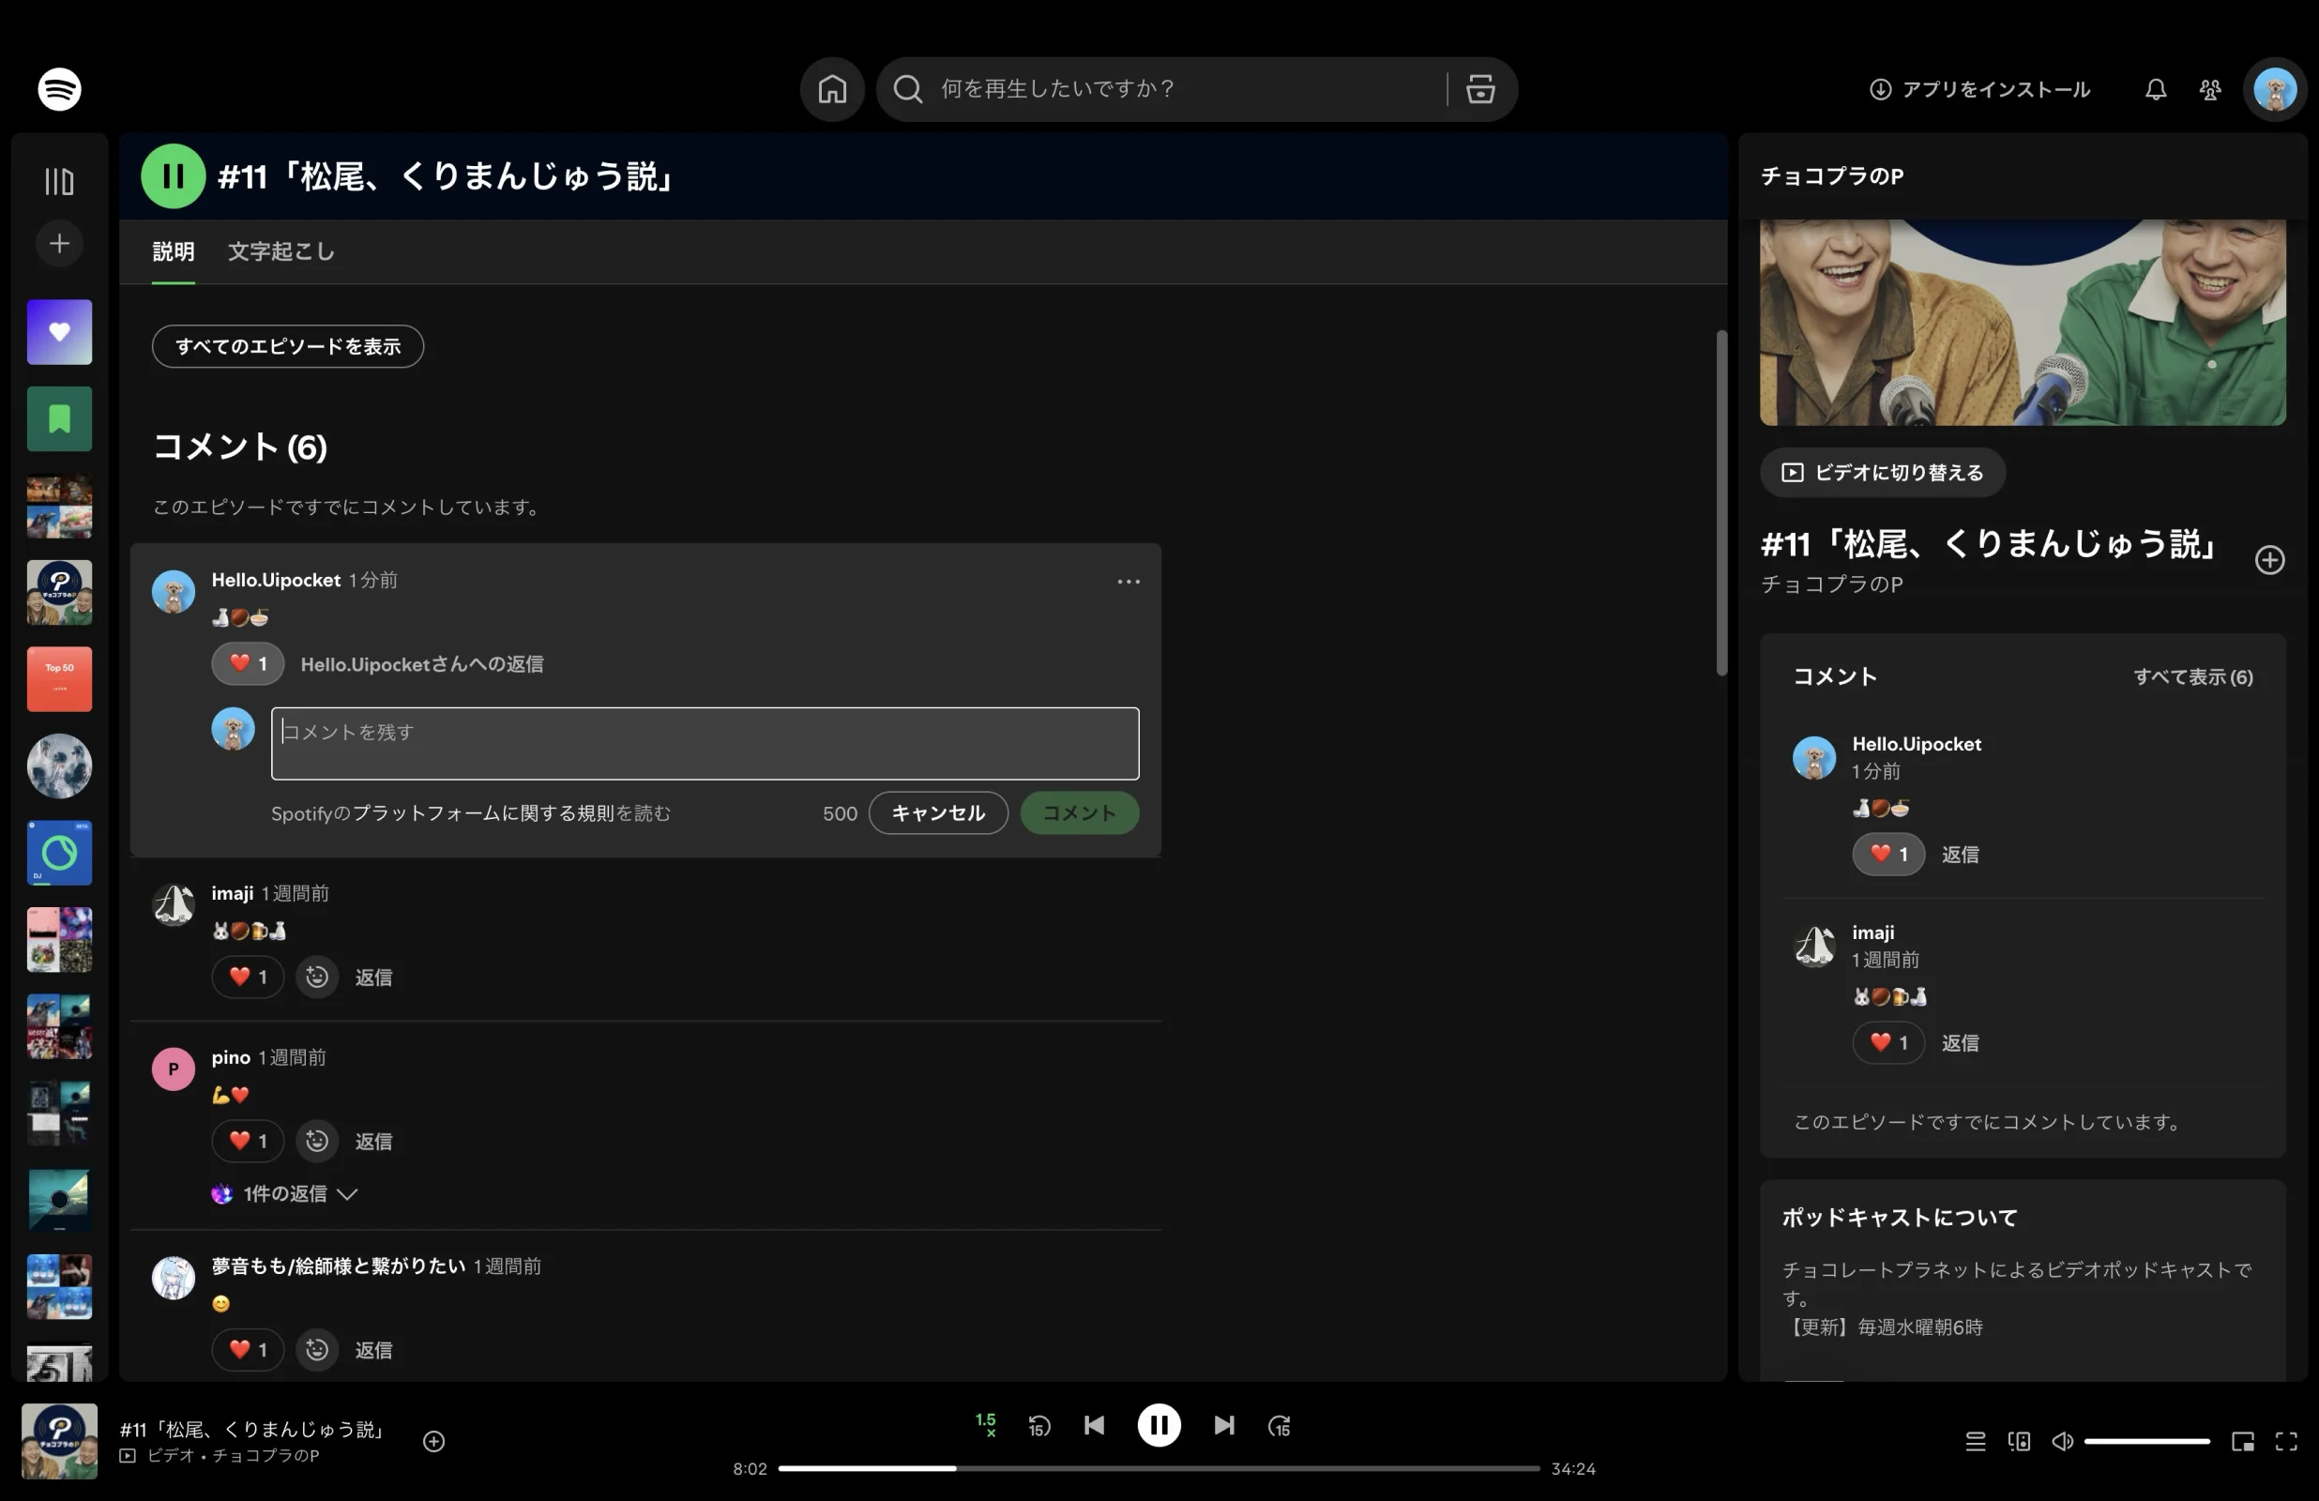The image size is (2319, 1501).
Task: Seek on episode progress bar
Action: click(x=1159, y=1468)
